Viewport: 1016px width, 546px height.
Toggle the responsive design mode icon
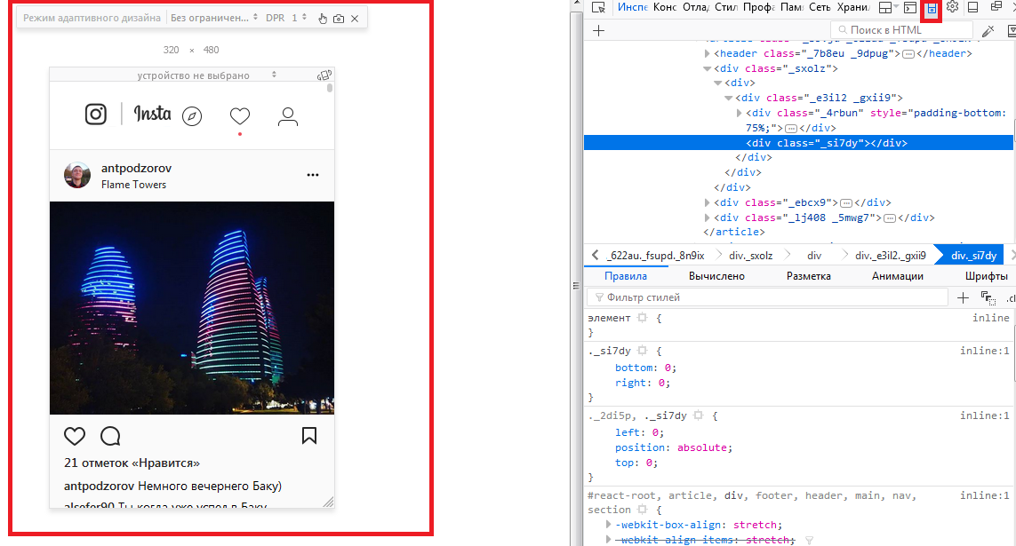click(x=932, y=8)
